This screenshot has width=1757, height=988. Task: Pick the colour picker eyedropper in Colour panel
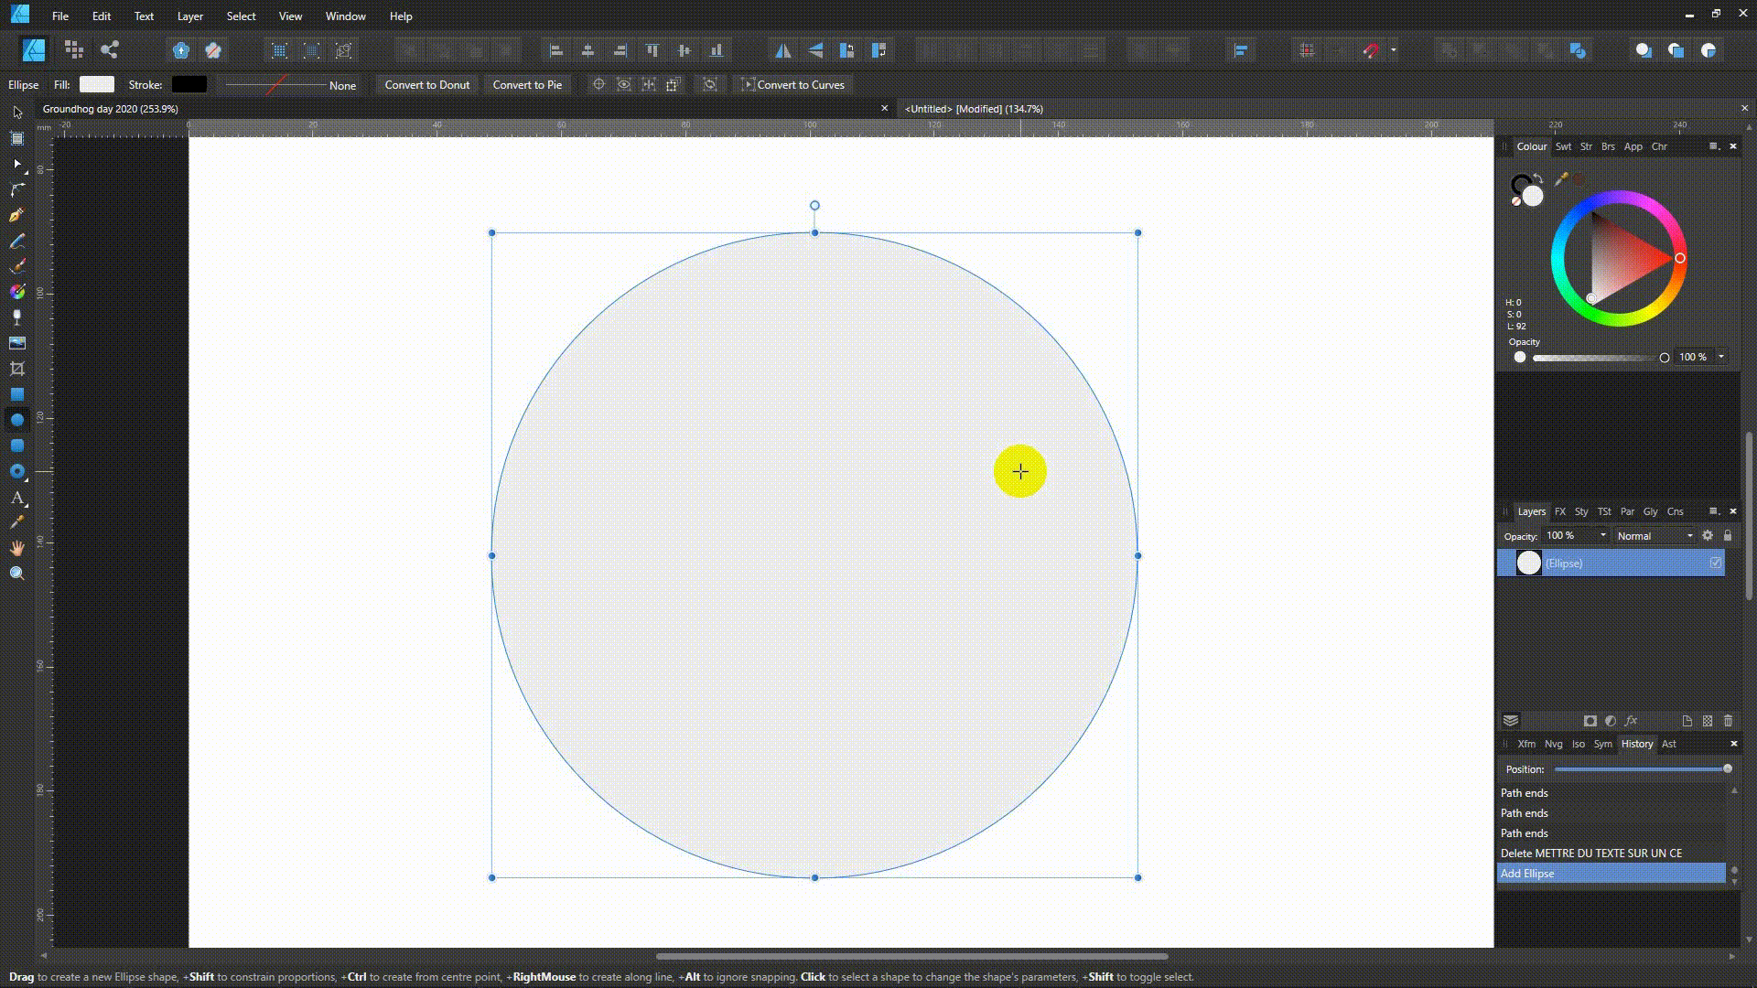click(1561, 179)
